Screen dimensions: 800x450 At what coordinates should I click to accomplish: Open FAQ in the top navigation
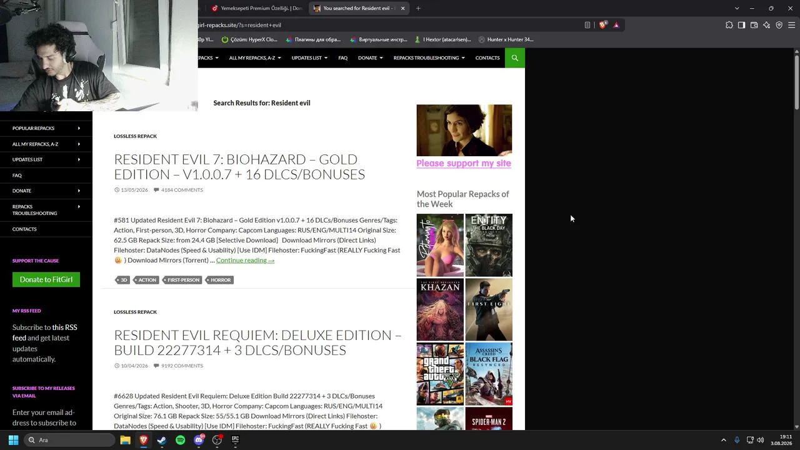(x=343, y=58)
